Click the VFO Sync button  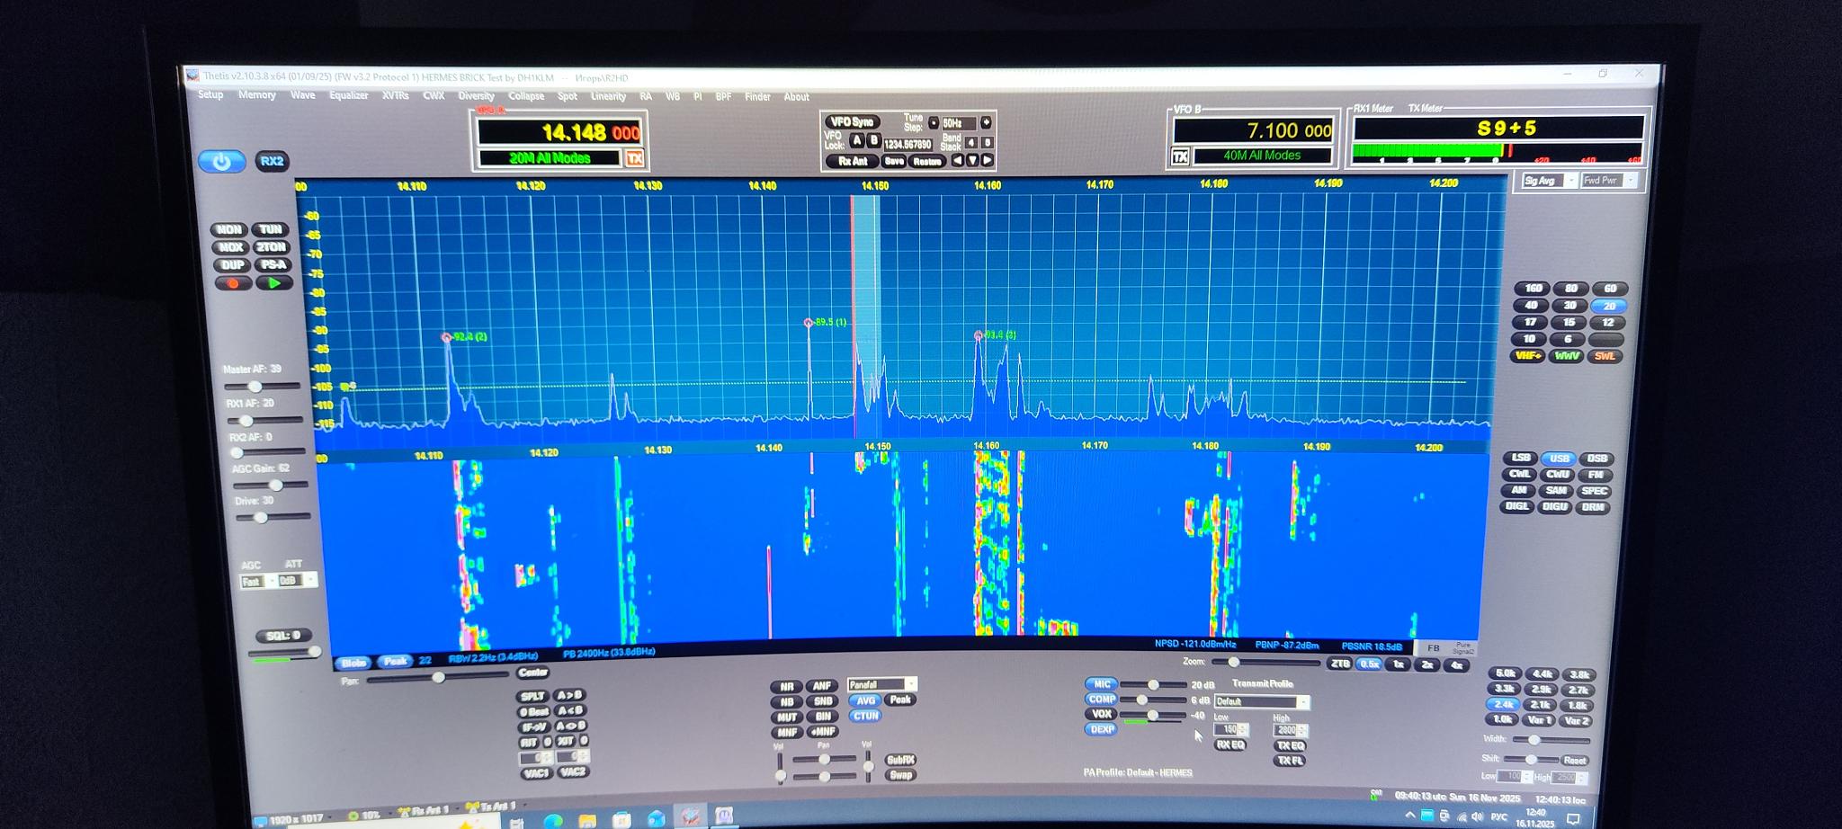[x=851, y=122]
